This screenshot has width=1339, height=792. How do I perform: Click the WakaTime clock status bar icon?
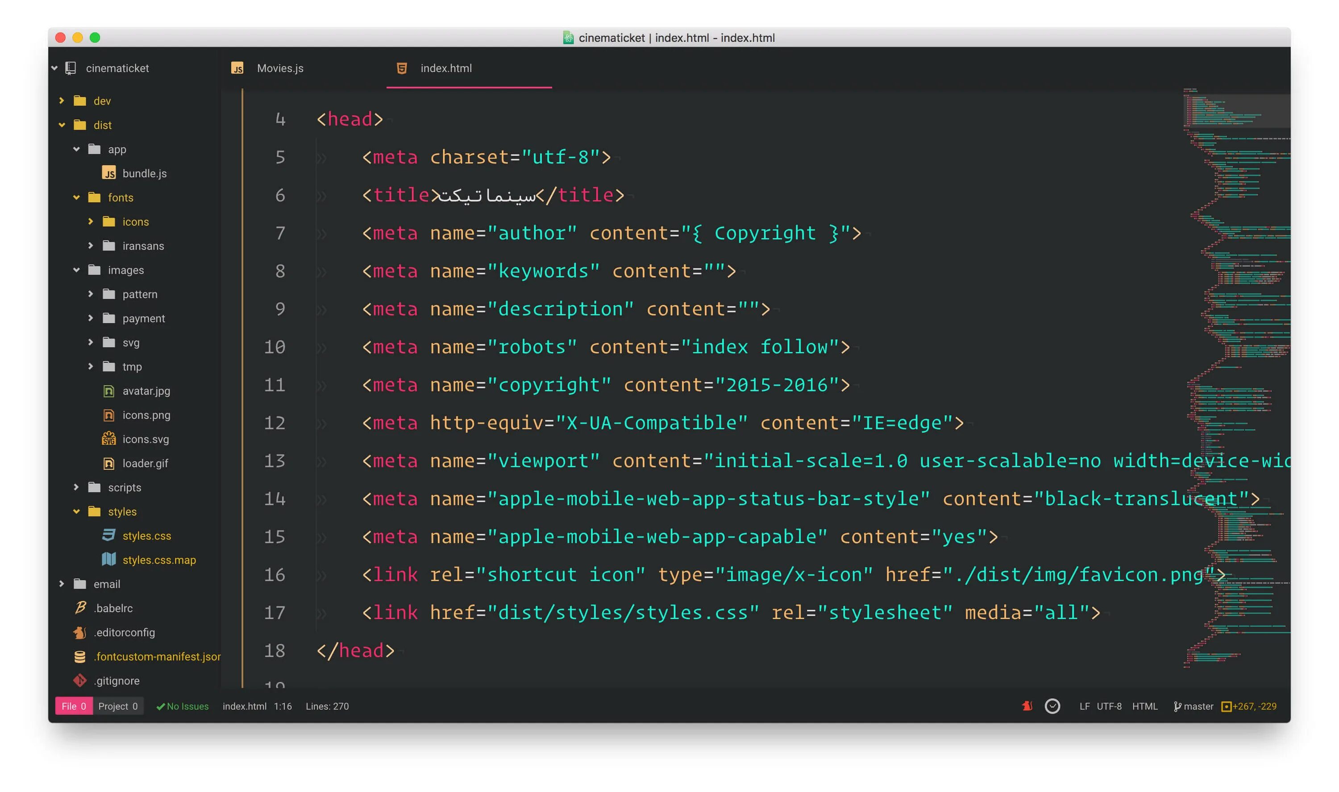click(1052, 706)
